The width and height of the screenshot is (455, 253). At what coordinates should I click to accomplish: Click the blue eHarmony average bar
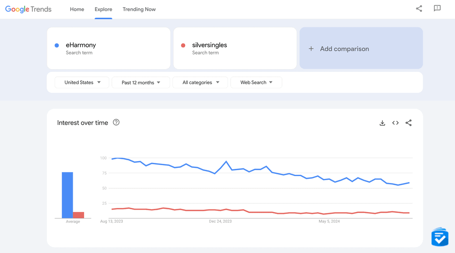(x=67, y=195)
